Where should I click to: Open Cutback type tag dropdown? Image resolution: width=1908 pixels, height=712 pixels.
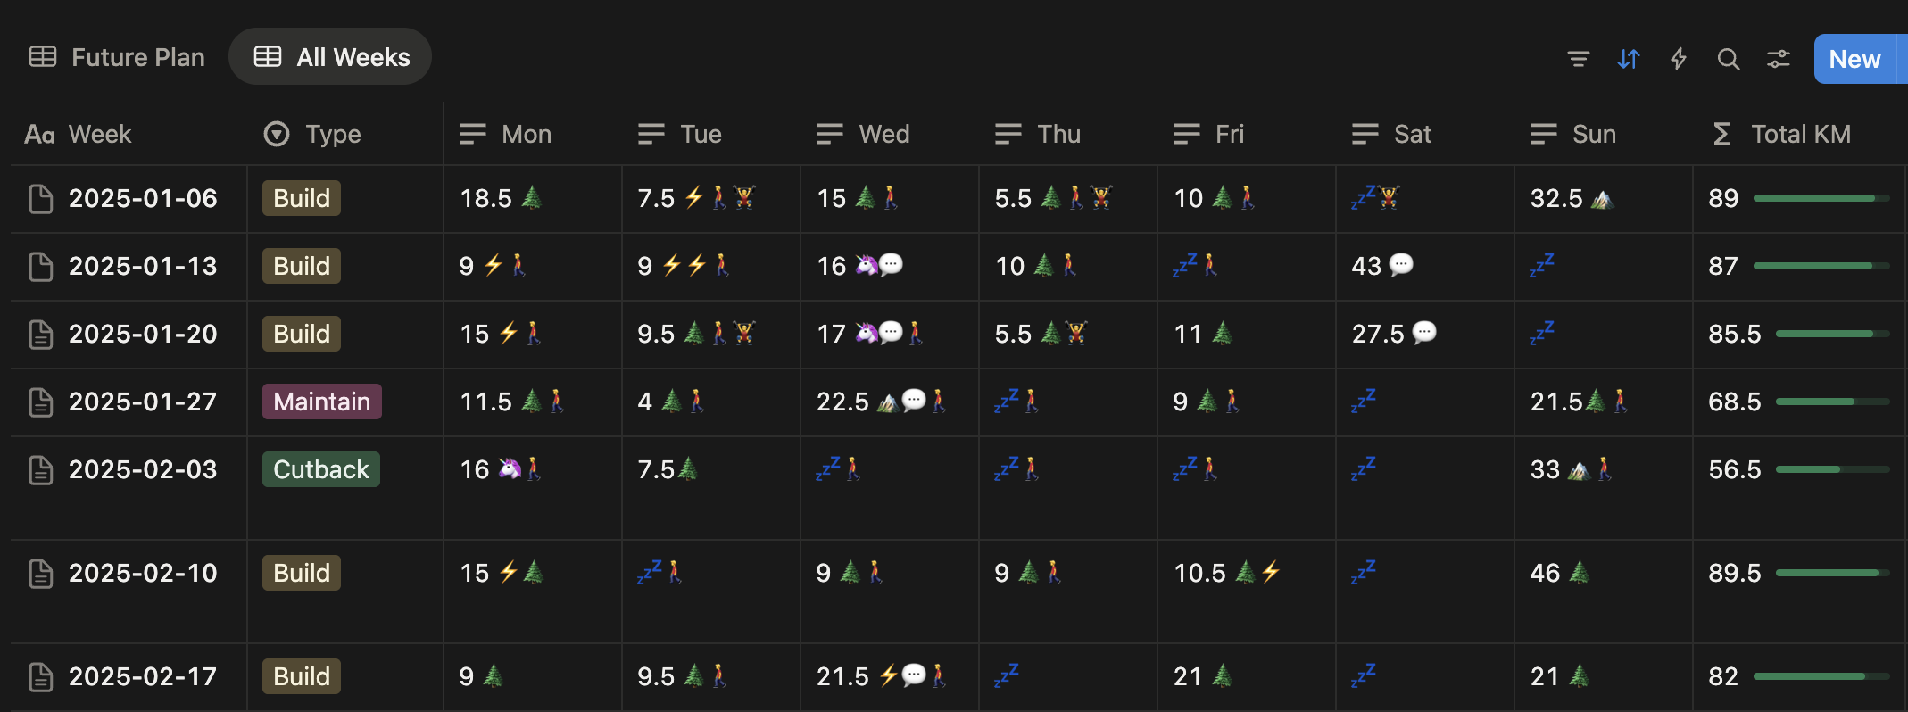(x=321, y=469)
